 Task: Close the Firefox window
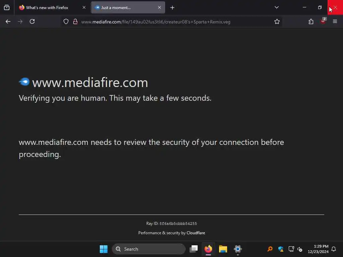pyautogui.click(x=335, y=7)
